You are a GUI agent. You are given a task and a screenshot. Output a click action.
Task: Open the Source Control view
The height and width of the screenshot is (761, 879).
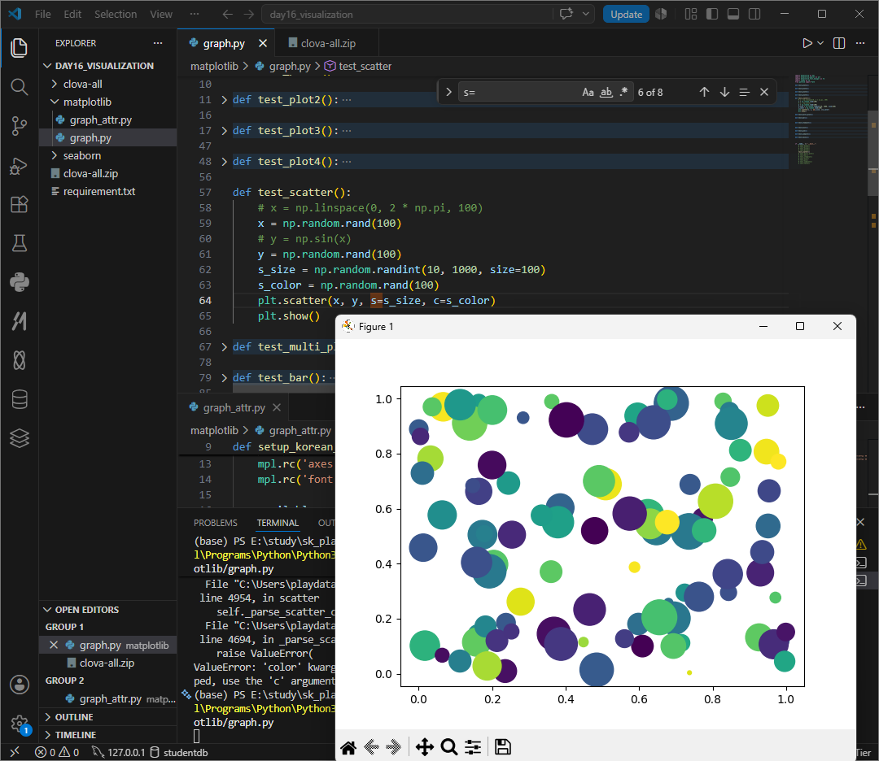coord(19,126)
